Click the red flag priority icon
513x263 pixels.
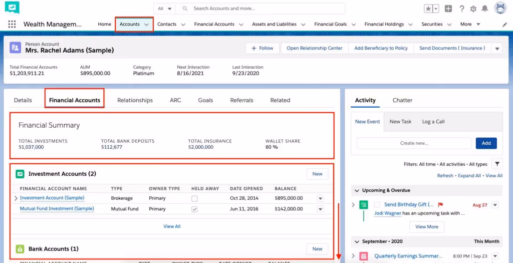point(440,205)
